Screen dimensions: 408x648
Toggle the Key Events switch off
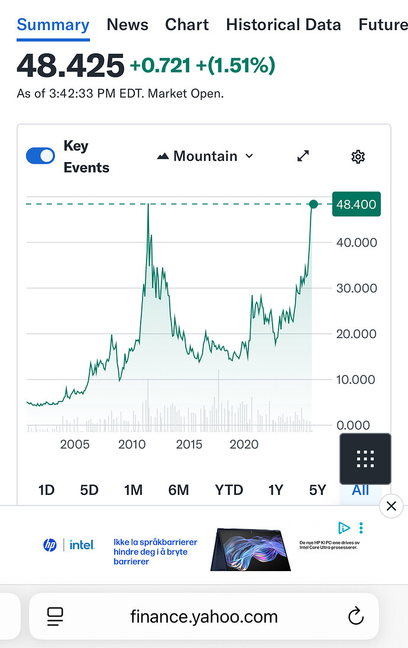tap(41, 156)
